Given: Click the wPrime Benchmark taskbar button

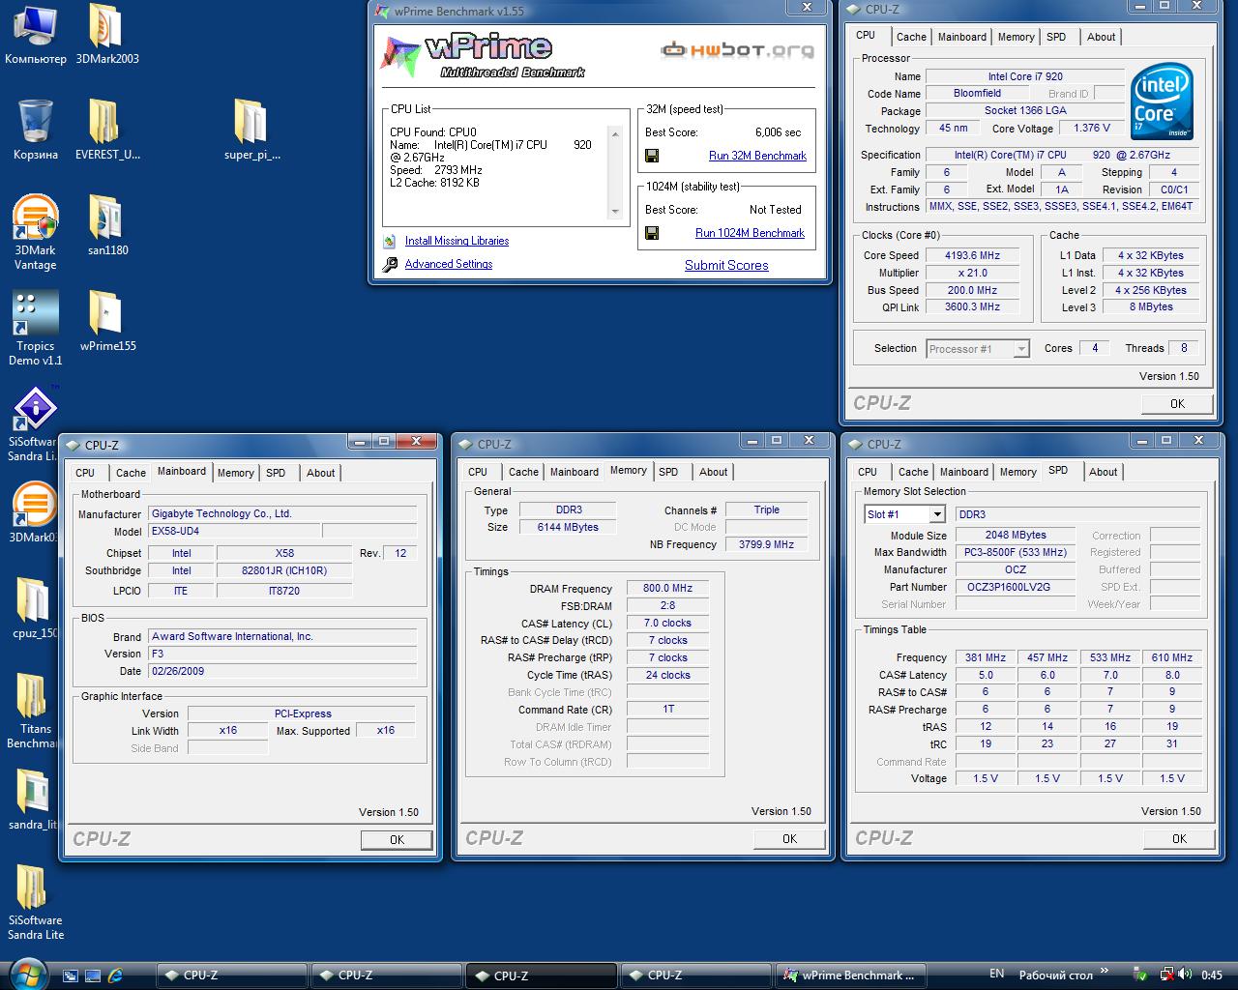Looking at the screenshot, I should point(850,975).
